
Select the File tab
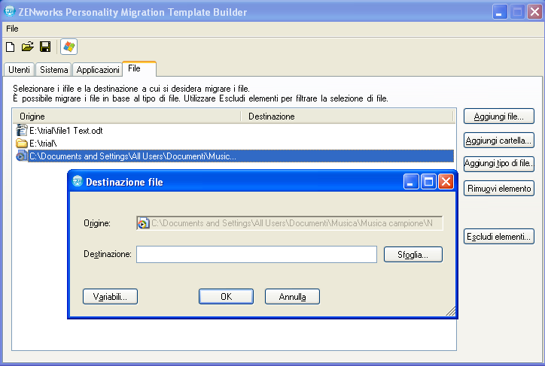(139, 68)
